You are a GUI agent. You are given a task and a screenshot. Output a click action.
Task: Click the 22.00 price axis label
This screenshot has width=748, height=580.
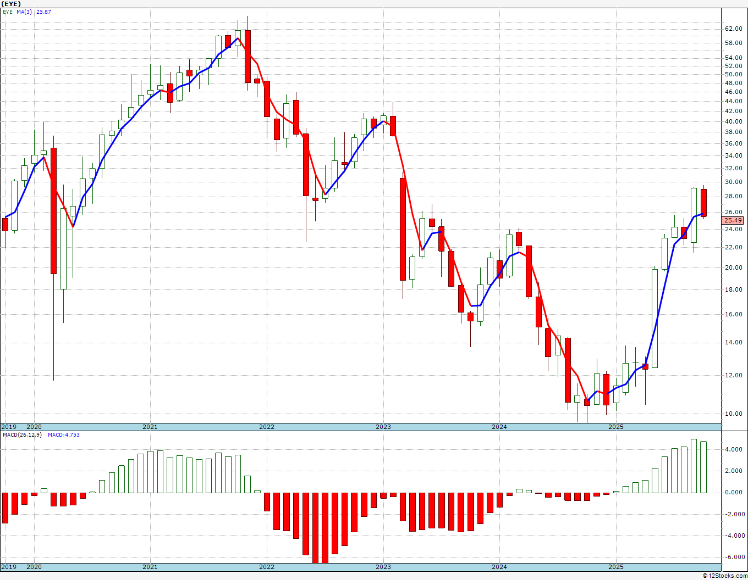click(733, 247)
